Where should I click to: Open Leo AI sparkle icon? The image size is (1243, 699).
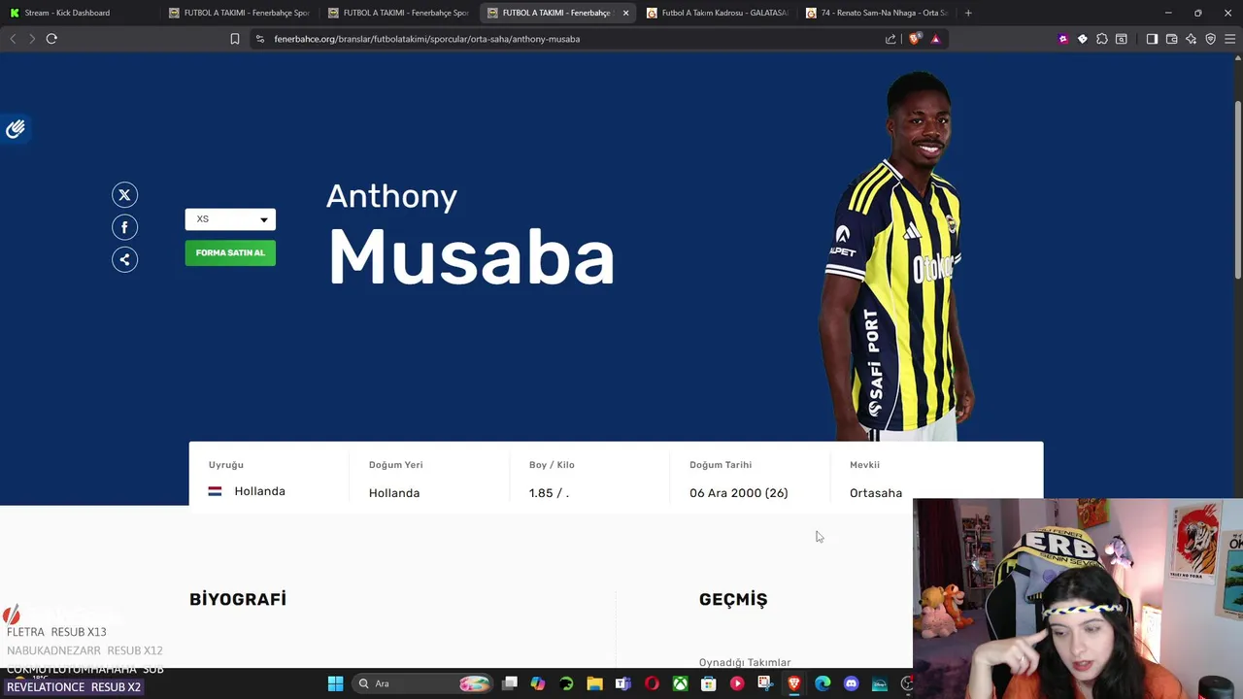1191,39
